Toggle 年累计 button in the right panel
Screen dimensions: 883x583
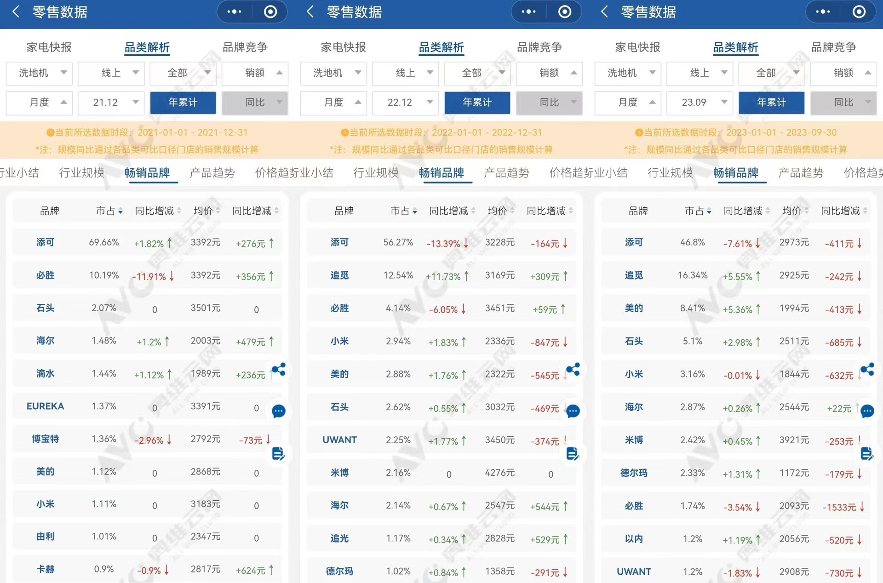[x=771, y=102]
